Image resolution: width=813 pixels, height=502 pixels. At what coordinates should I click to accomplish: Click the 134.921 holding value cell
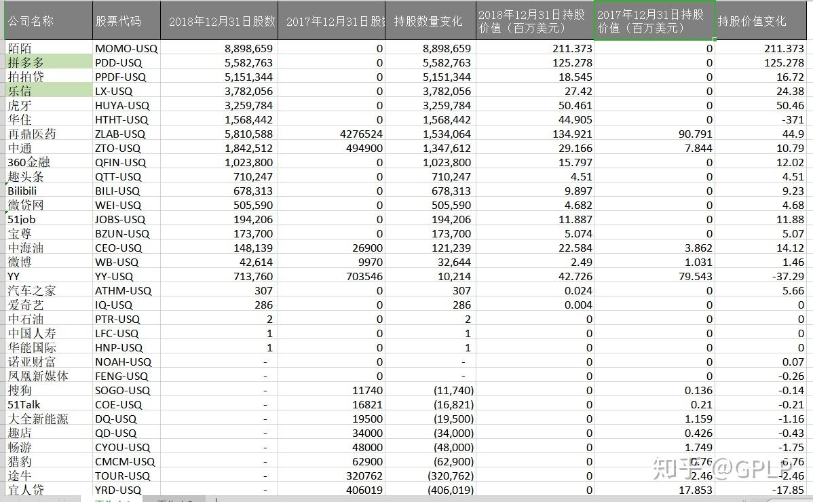535,134
